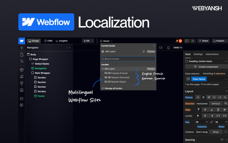This screenshot has width=228, height=143.
Task: Set Display to grid
Action: coord(209,97)
